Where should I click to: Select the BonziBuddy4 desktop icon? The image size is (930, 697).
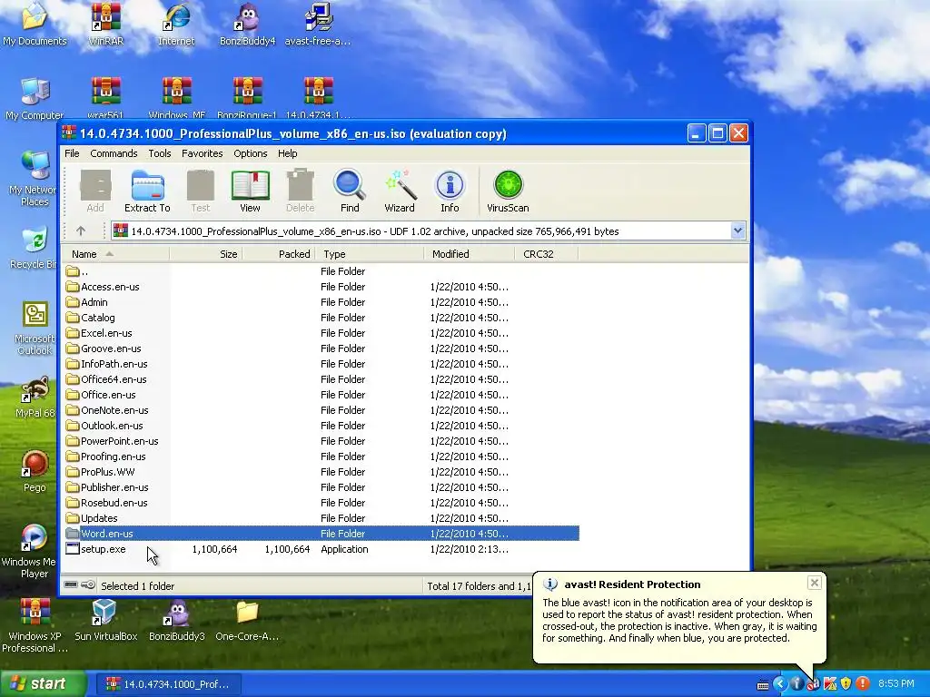[247, 25]
